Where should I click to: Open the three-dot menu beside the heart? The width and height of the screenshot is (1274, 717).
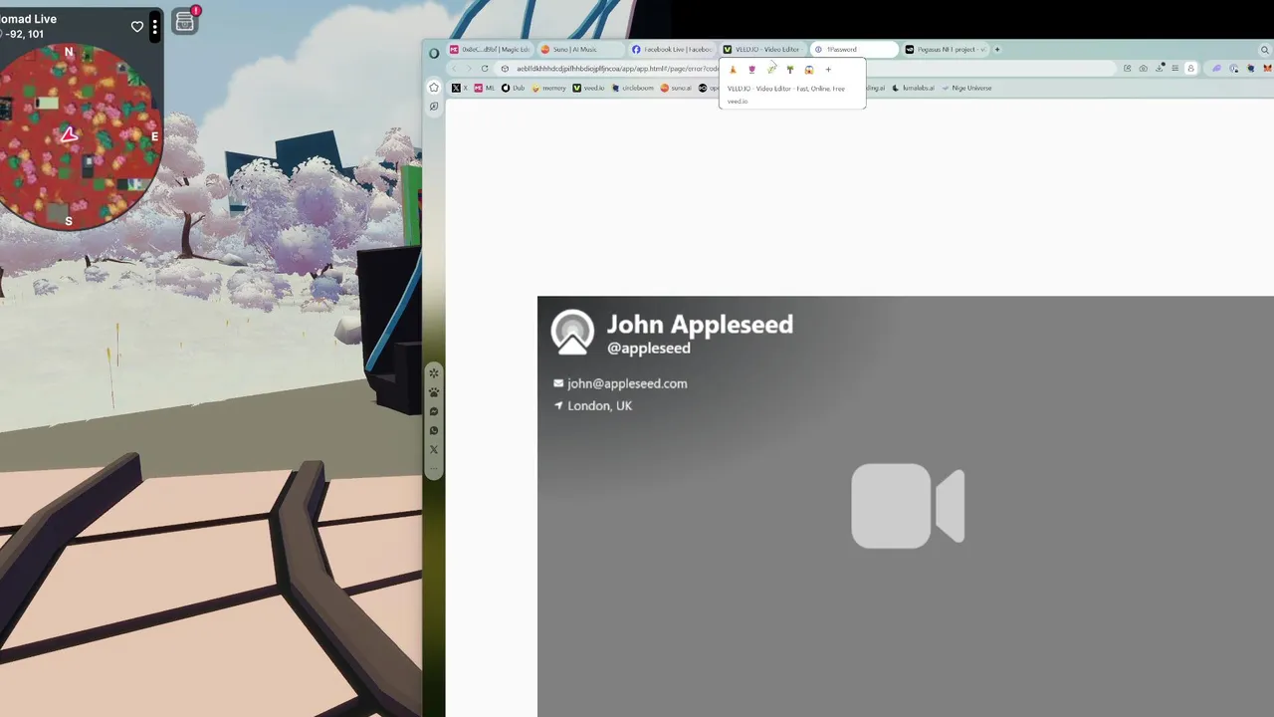tap(154, 27)
